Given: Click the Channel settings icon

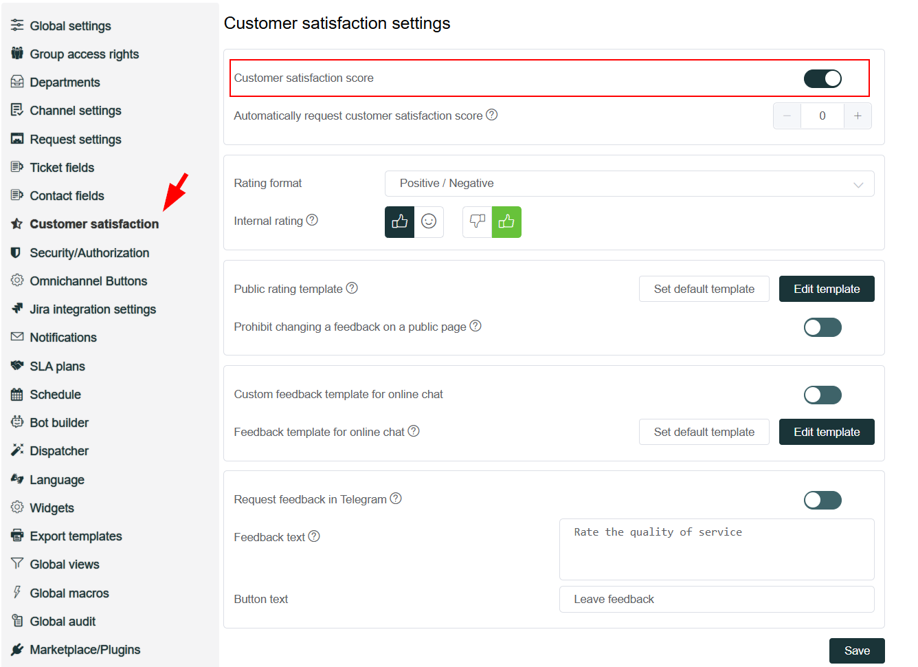Looking at the screenshot, I should 17,110.
